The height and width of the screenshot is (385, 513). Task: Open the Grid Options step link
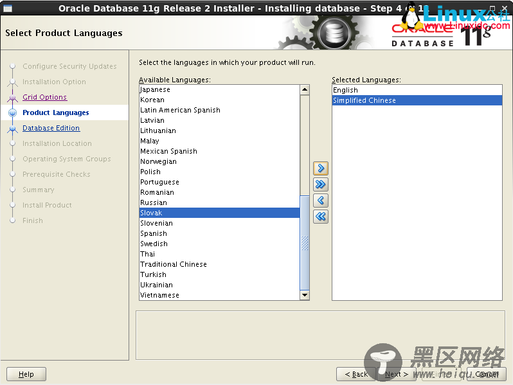45,97
